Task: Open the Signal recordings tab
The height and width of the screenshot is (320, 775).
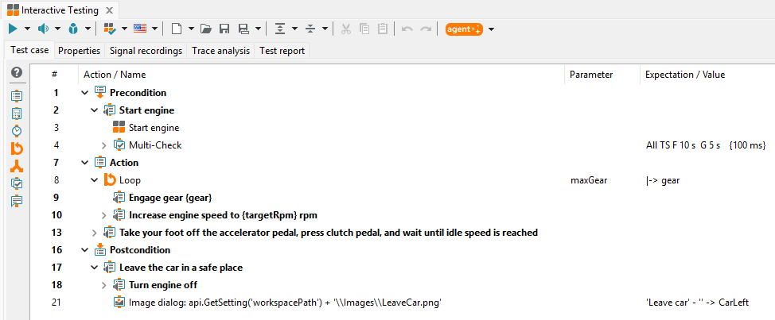Action: (146, 51)
